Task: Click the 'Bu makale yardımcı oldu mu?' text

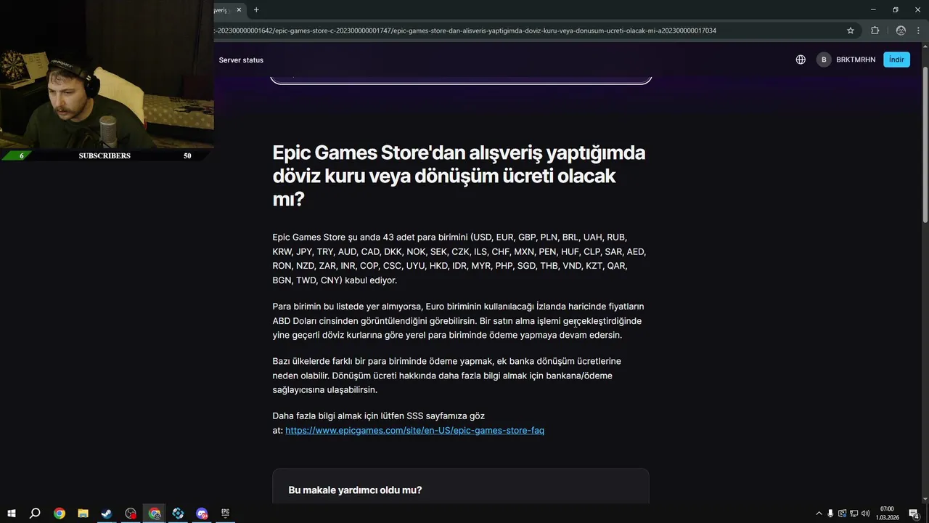Action: [x=355, y=490]
